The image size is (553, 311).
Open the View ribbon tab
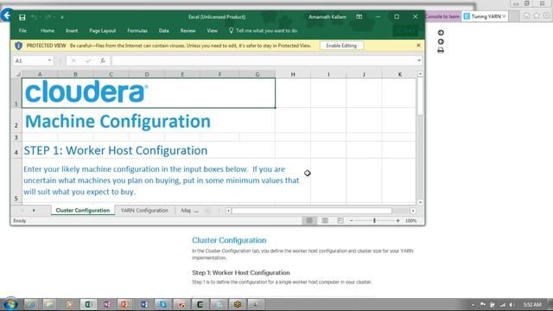pos(212,31)
